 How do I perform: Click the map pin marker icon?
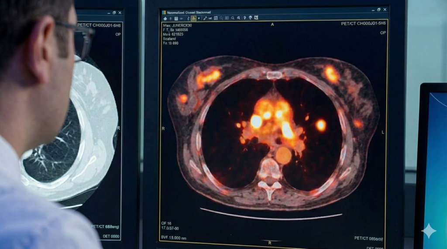[244, 18]
